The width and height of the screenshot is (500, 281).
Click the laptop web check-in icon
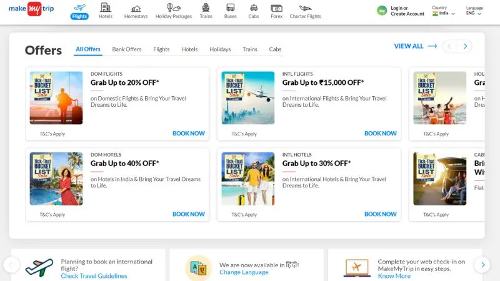(x=357, y=268)
